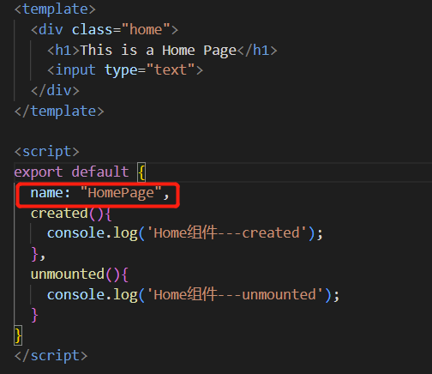Screen dimensions: 432x374
Task: Place cursor in the h1 heading text
Action: (159, 51)
